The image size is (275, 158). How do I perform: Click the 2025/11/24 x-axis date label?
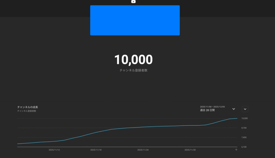click(x=143, y=150)
